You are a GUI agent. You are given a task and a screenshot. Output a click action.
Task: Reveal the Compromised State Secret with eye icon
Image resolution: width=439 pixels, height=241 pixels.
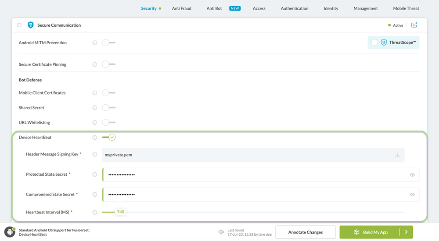point(412,195)
